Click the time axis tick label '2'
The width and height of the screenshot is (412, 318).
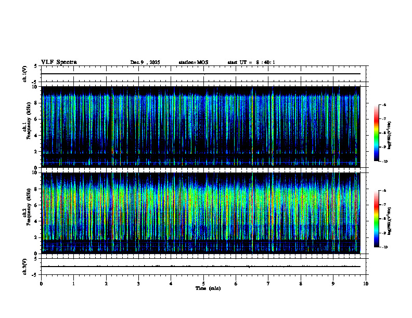click(106, 284)
